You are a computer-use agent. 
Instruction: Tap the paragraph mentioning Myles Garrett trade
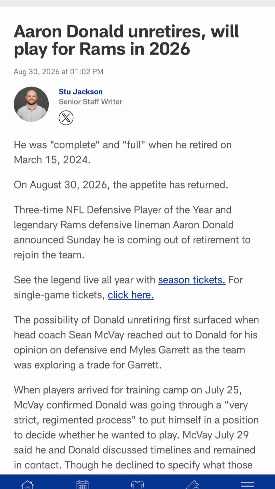click(136, 342)
